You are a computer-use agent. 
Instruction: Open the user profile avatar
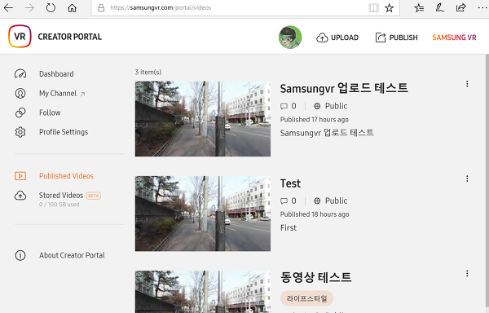point(290,37)
